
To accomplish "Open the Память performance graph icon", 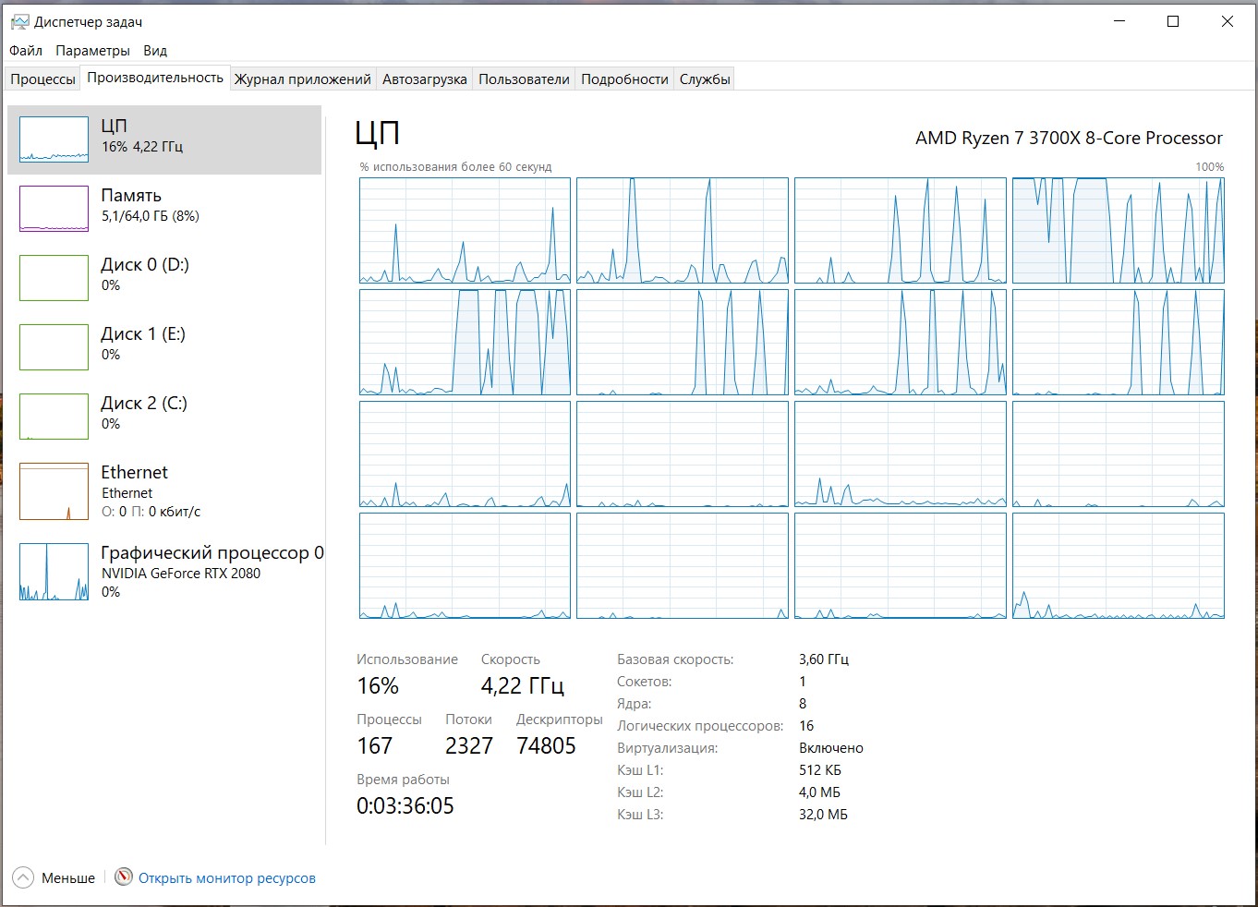I will coord(54,209).
